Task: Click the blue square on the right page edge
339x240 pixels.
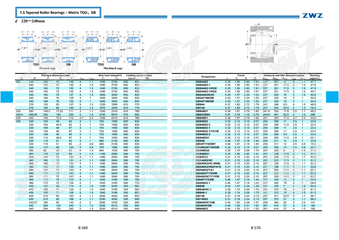Action: click(332, 97)
